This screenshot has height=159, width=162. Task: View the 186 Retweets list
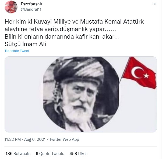18,154
